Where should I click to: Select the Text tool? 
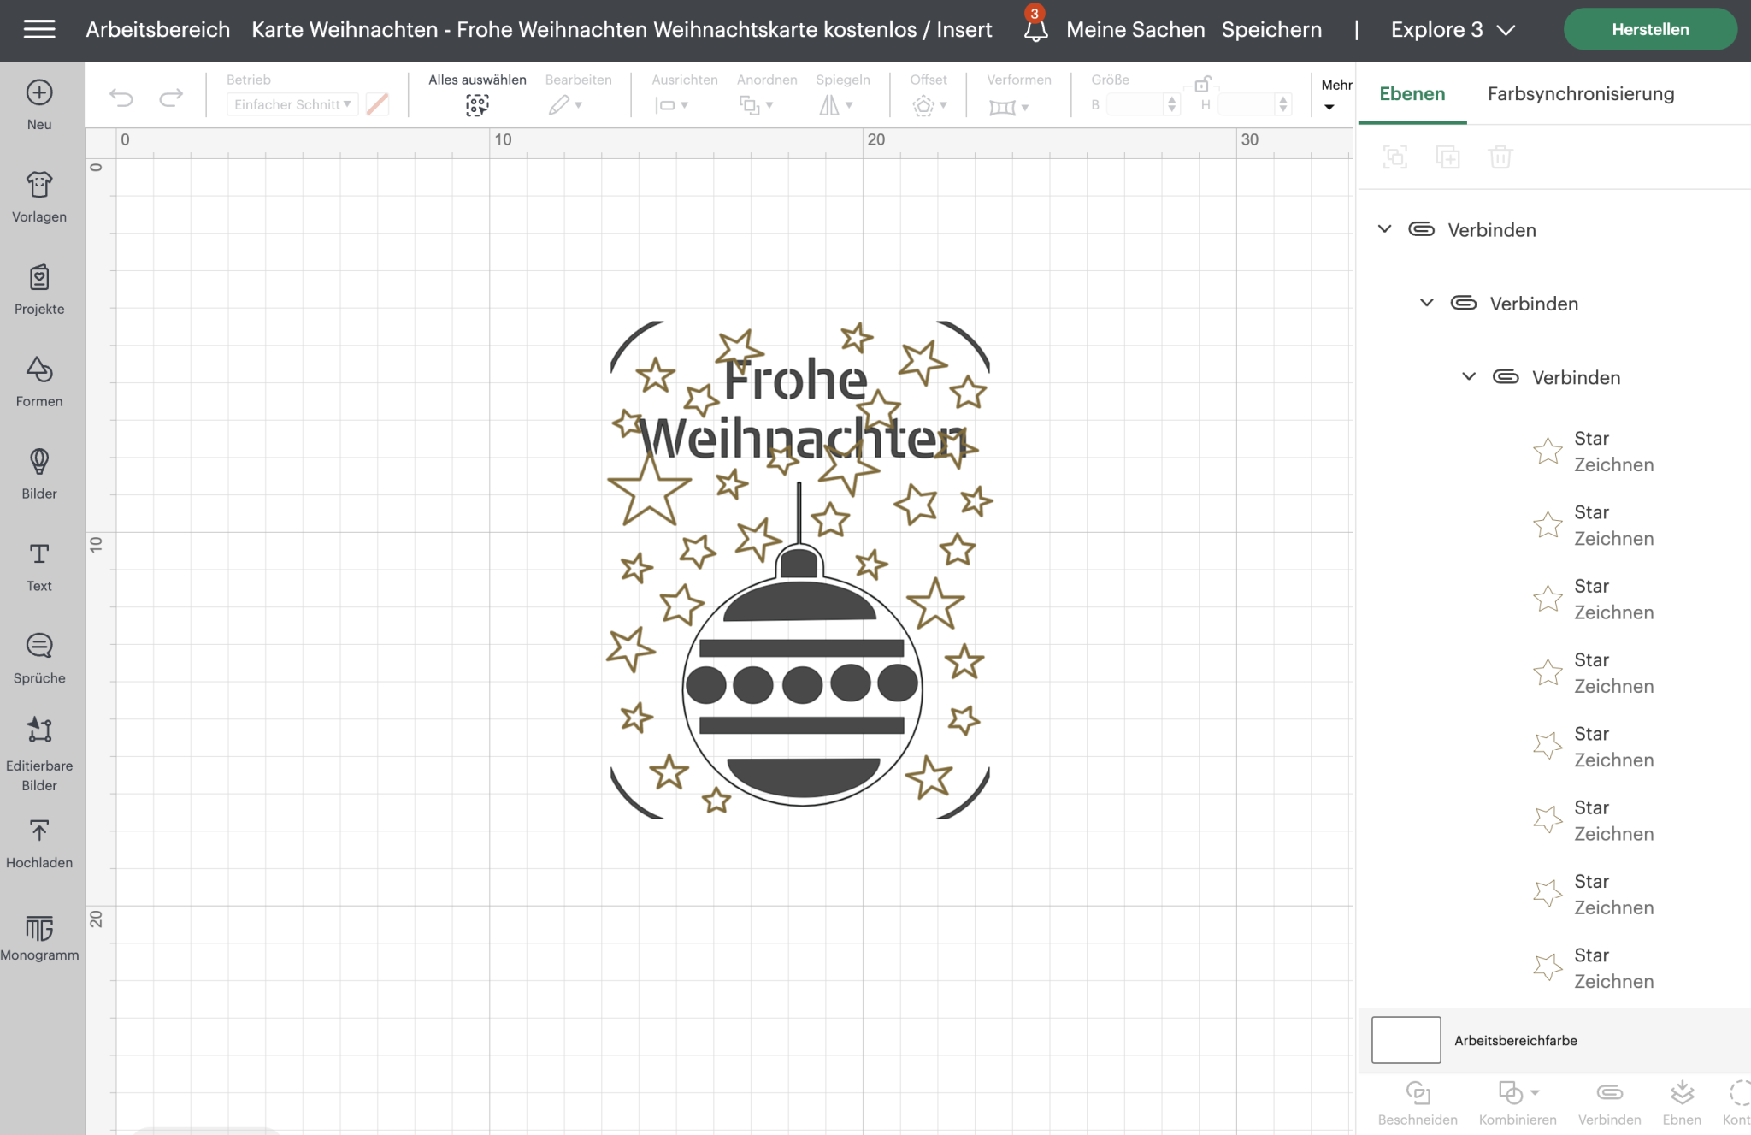(x=39, y=566)
